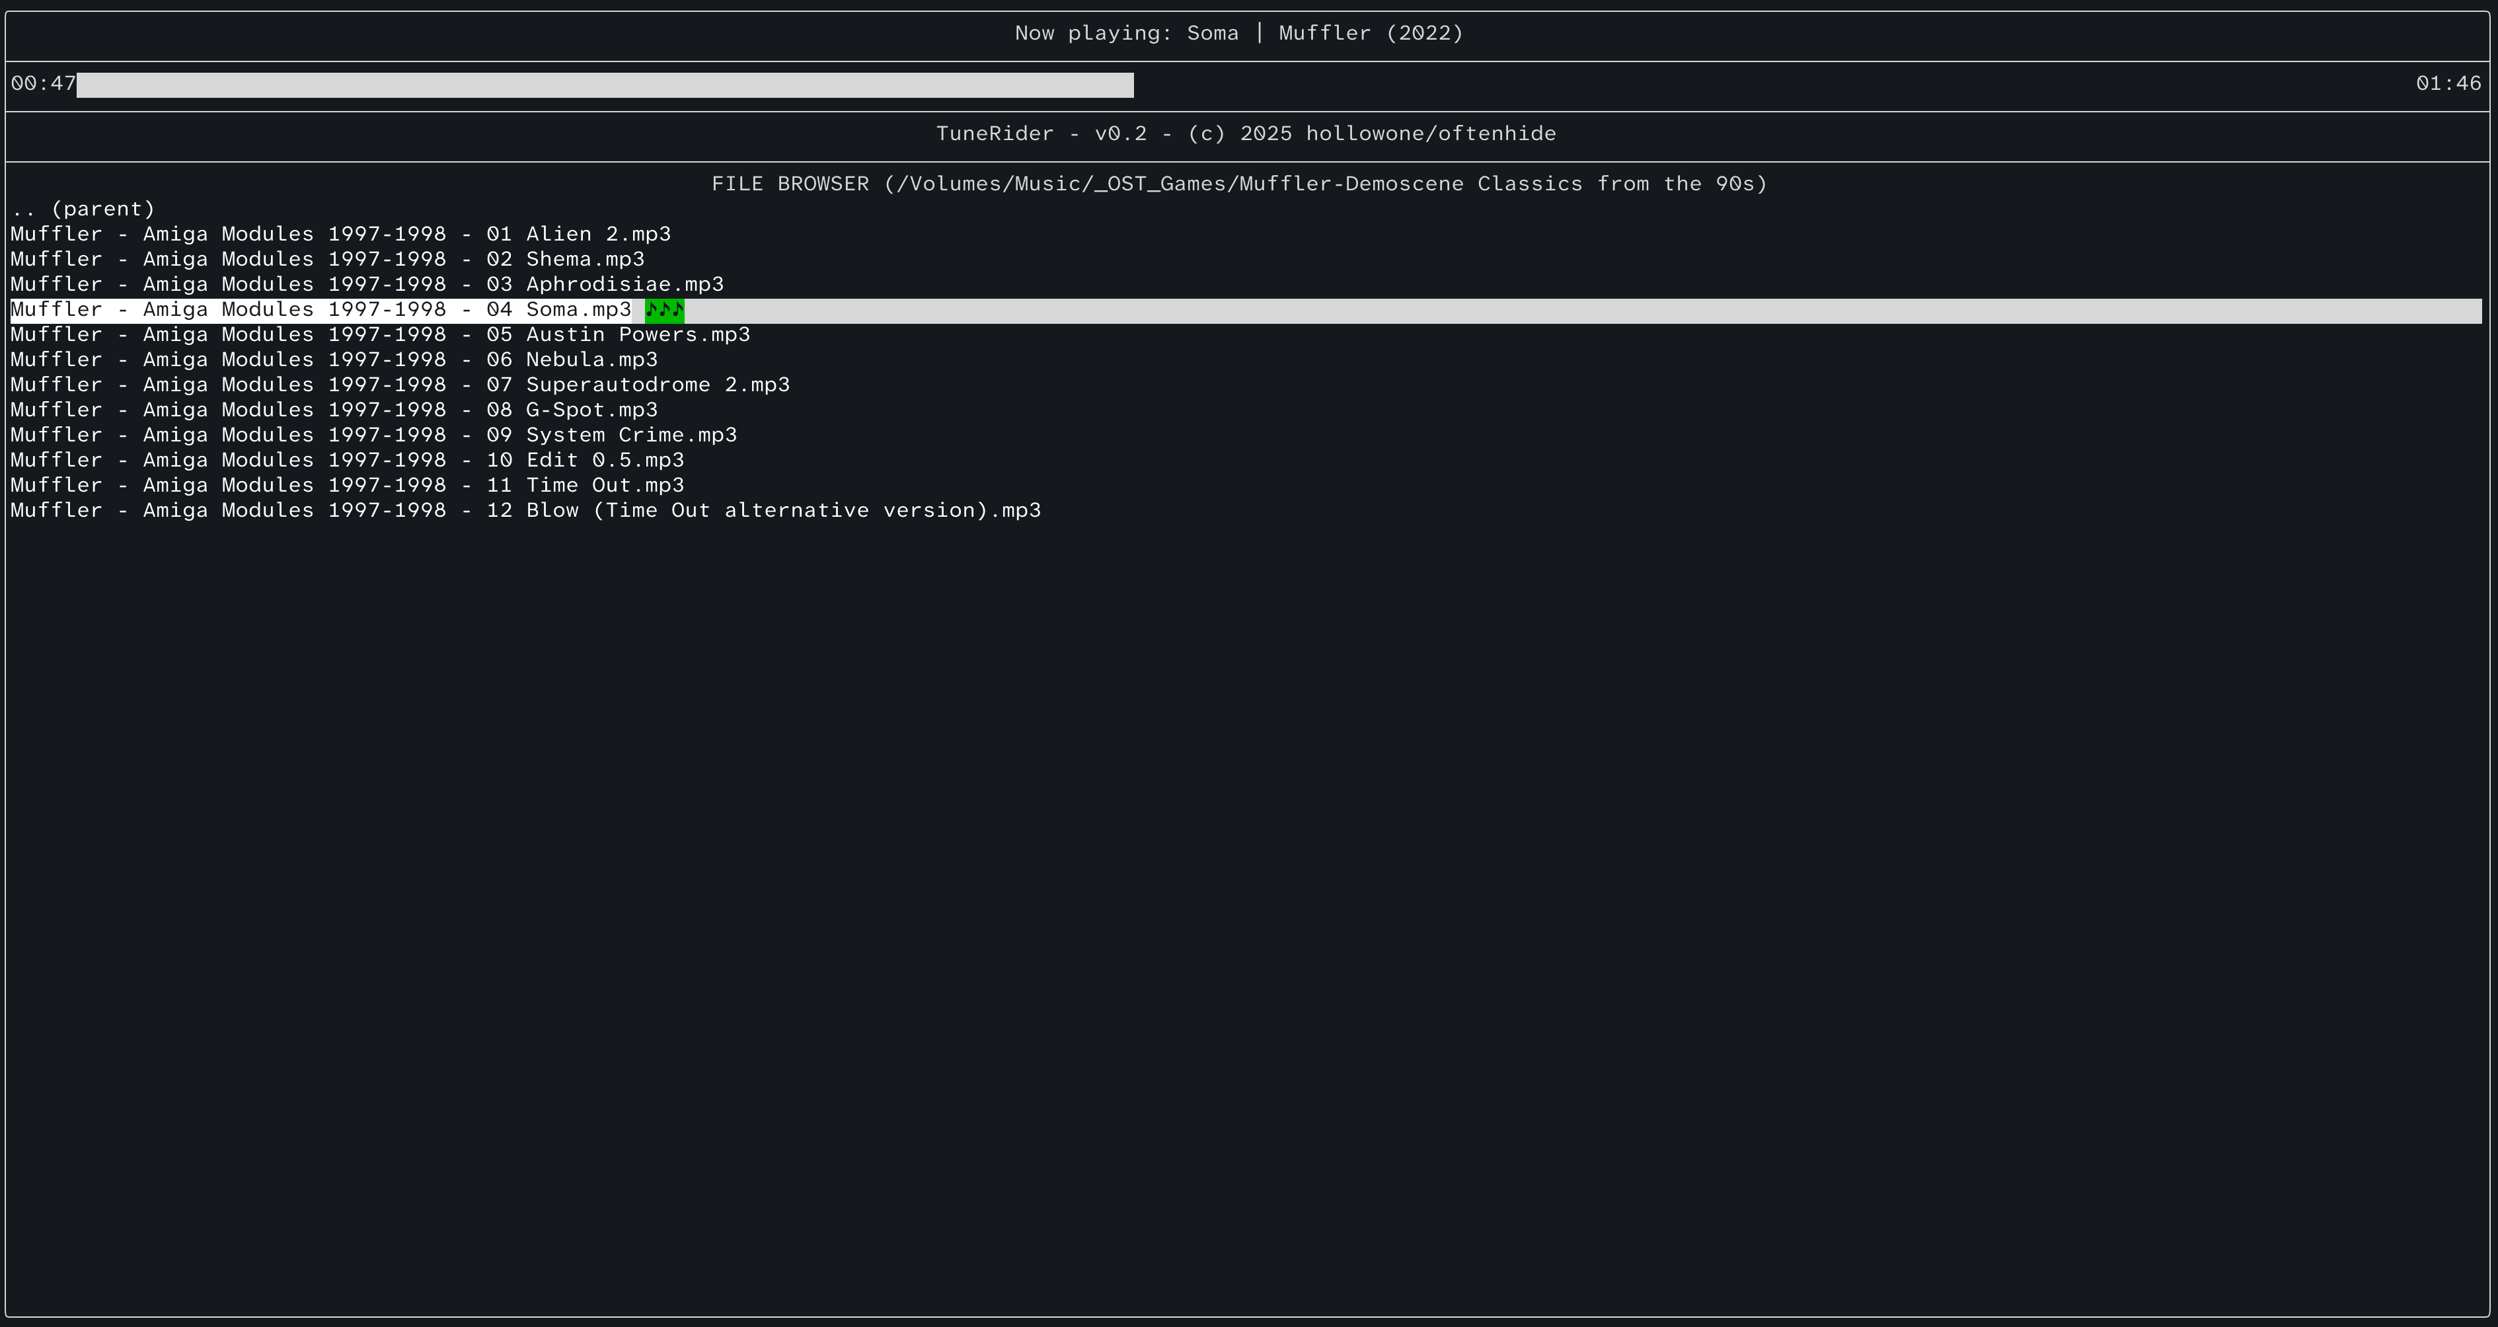The width and height of the screenshot is (2498, 1327).
Task: Click the highlighted 04 Soma.mp3 row
Action: click(320, 311)
